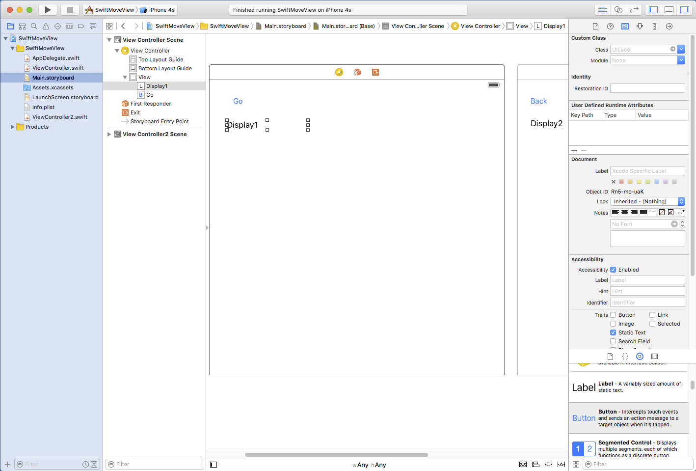Screen dimensions: 696x471
Task: Open the Size inspector ruler icon
Action: click(654, 26)
